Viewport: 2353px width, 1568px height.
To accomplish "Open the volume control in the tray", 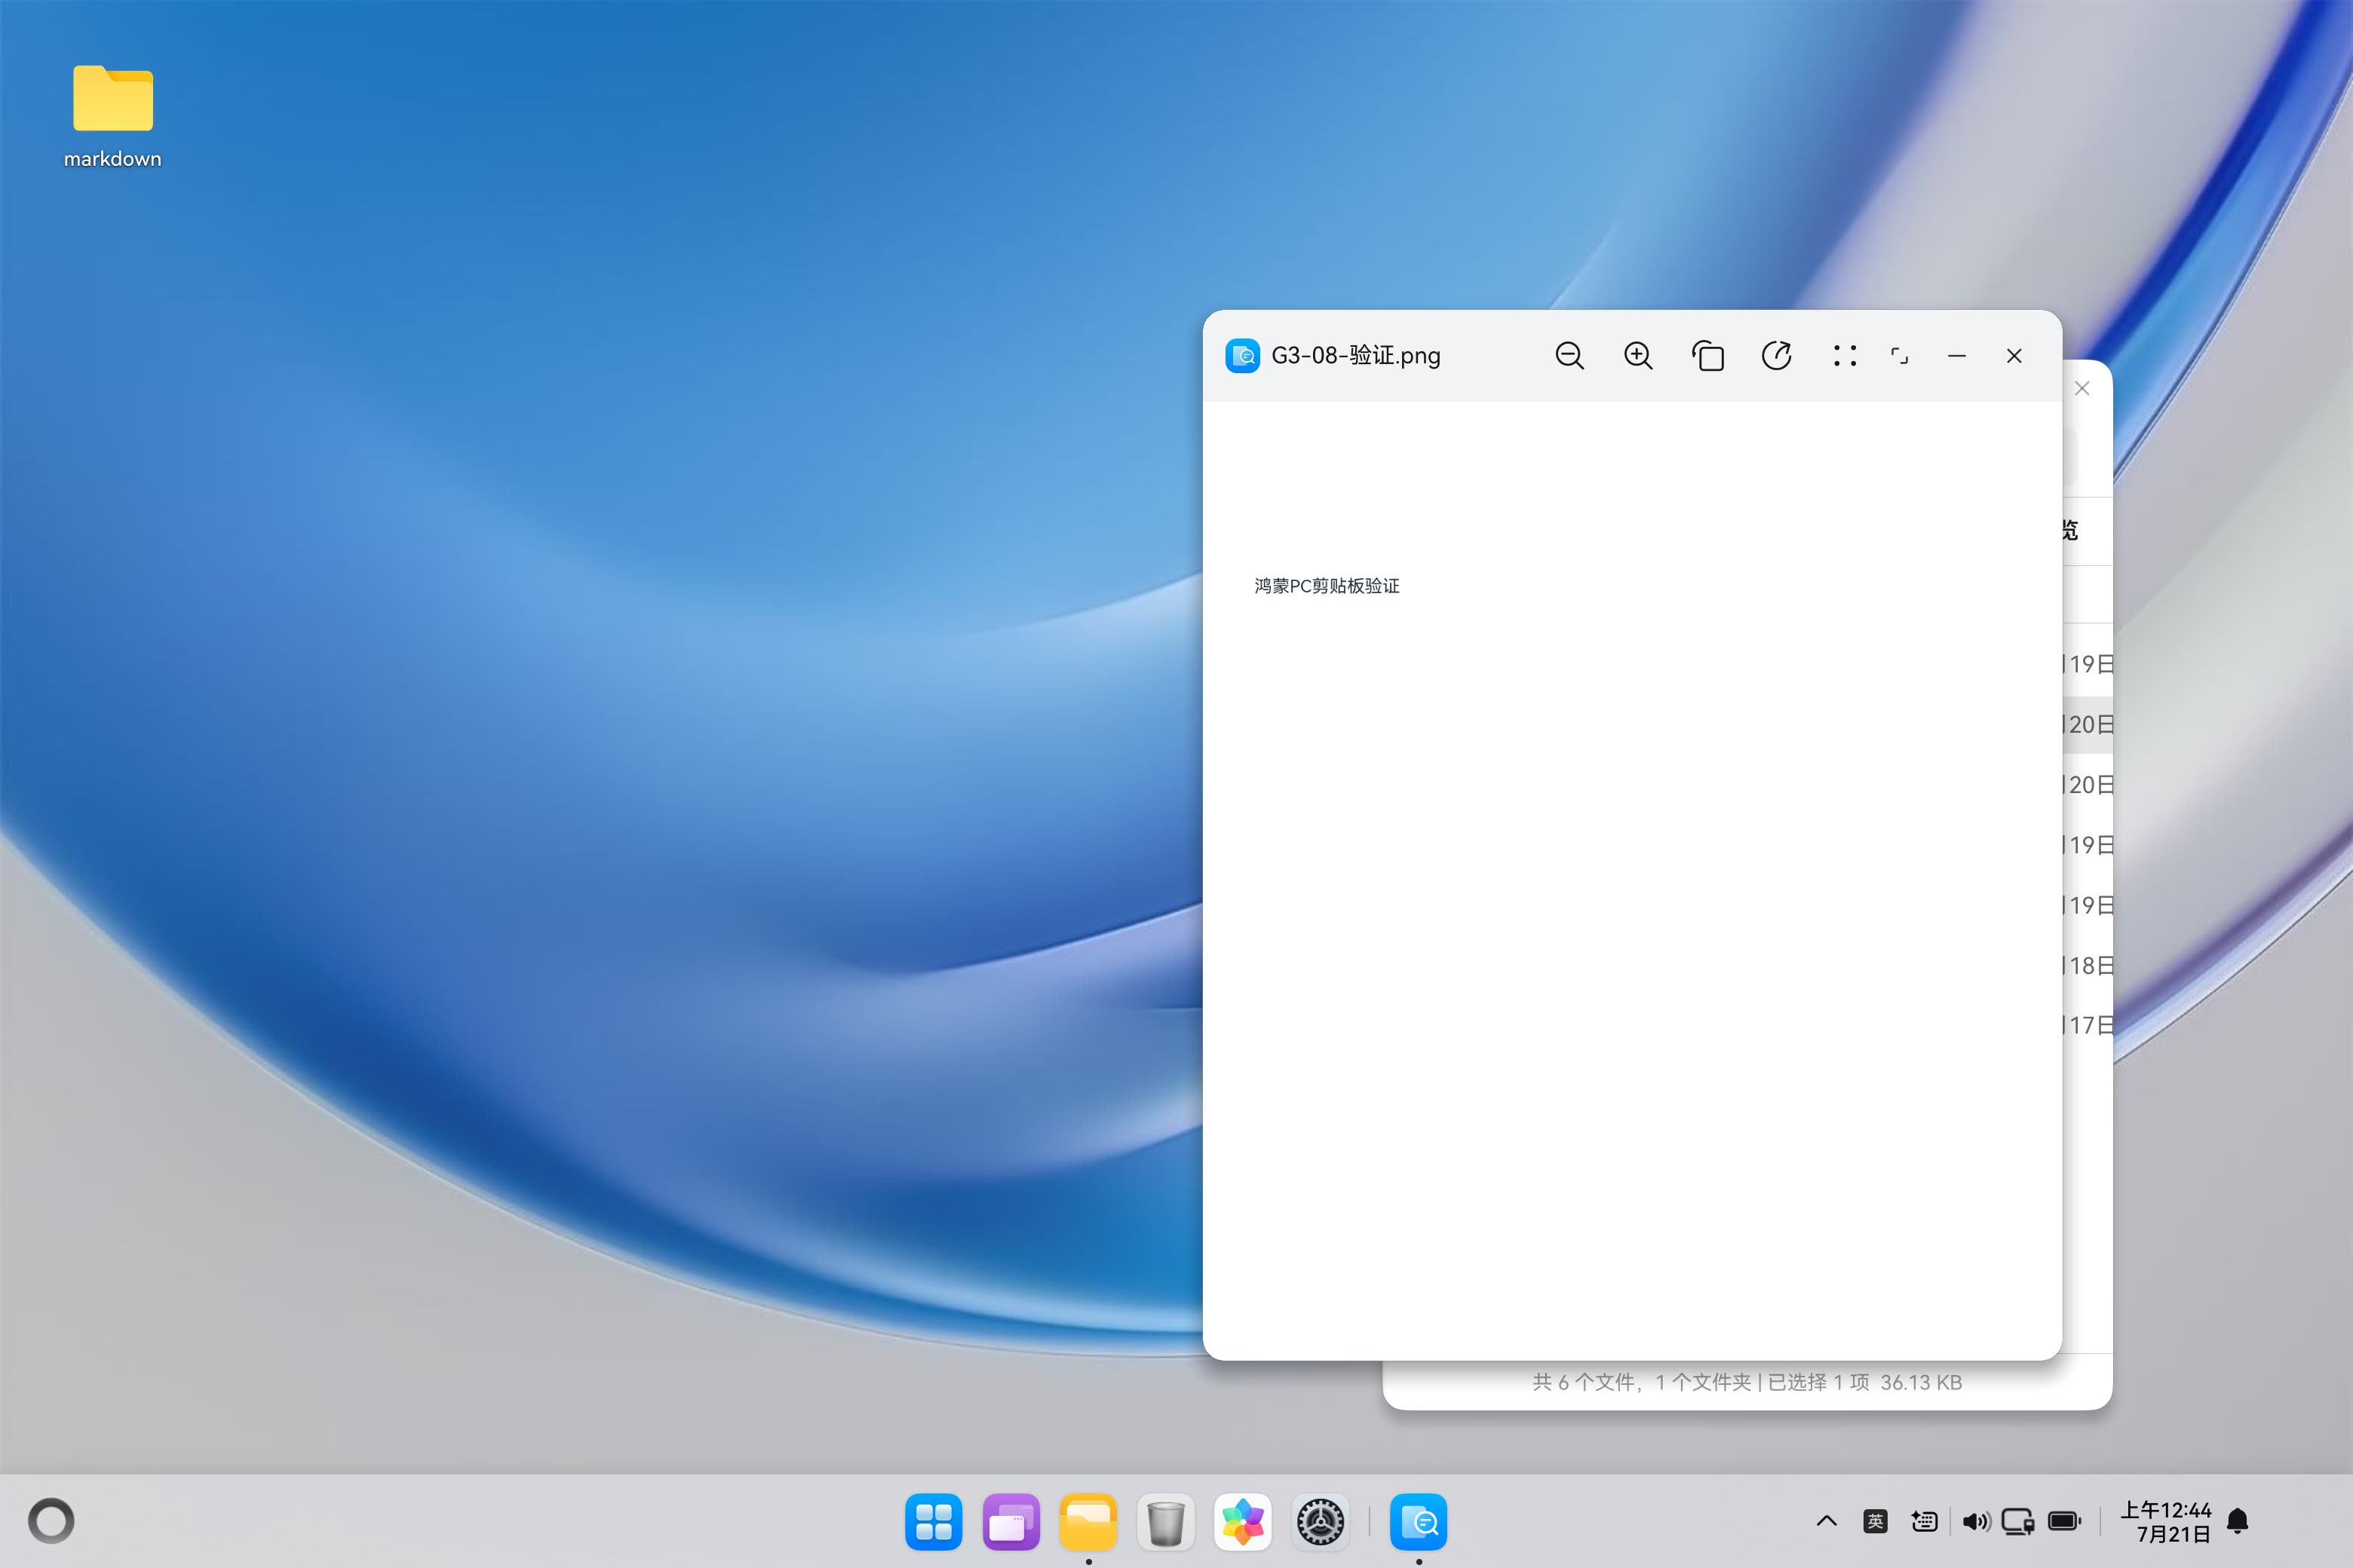I will 1976,1522.
